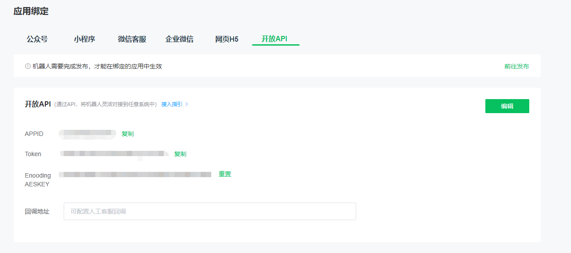Switch to the 公众号 tab

tap(37, 39)
